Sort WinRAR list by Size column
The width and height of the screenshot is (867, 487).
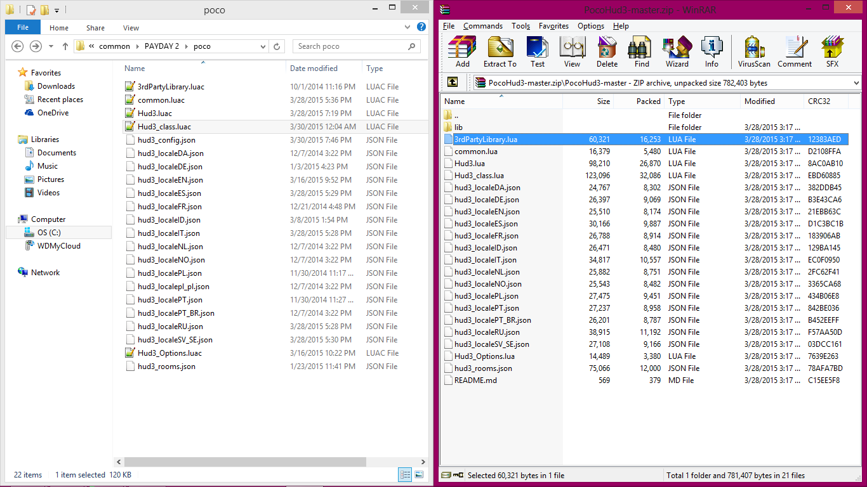click(588, 101)
